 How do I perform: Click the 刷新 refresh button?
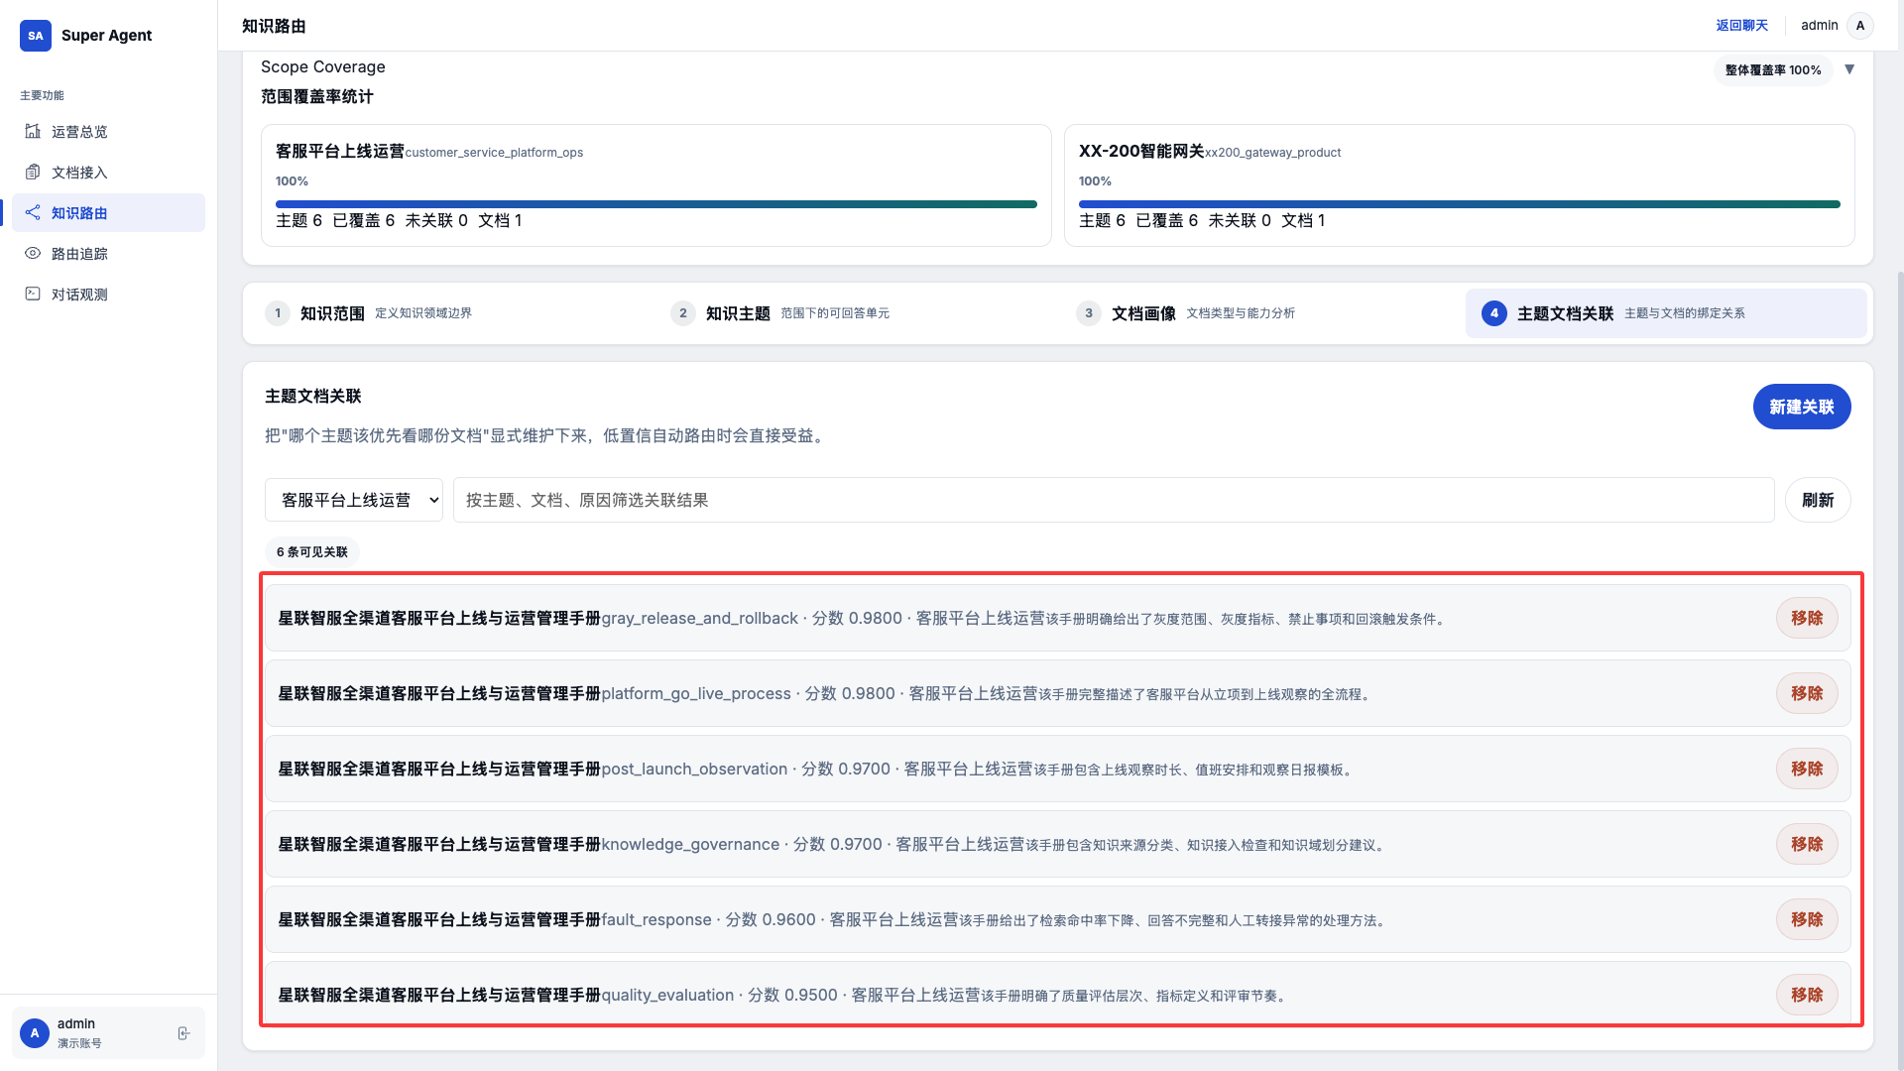[1817, 500]
